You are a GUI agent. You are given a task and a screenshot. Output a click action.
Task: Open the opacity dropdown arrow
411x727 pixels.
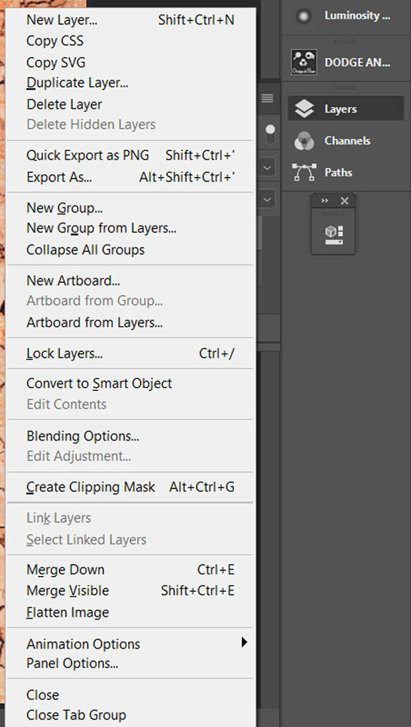268,199
